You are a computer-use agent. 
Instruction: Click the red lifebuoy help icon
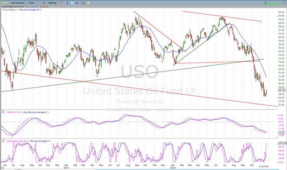click(x=61, y=3)
